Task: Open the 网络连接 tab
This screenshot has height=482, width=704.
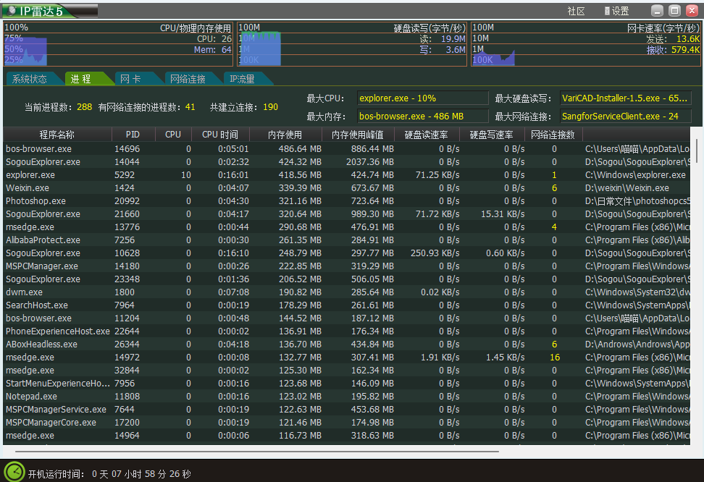Action: pos(187,79)
